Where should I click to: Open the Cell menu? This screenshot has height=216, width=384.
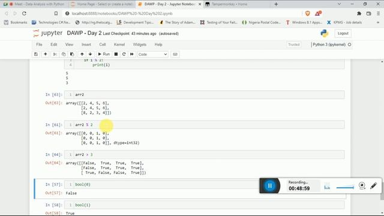point(103,44)
